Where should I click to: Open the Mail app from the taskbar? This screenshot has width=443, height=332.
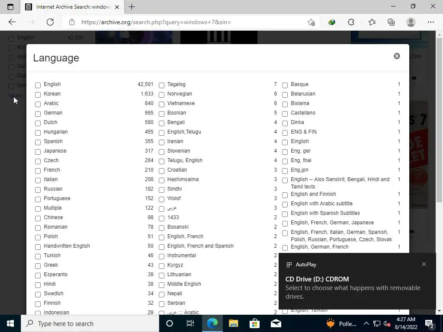276,323
